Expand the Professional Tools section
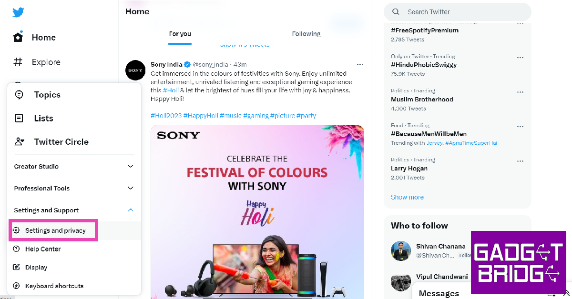Screen dimensions: 572x299 pyautogui.click(x=131, y=188)
